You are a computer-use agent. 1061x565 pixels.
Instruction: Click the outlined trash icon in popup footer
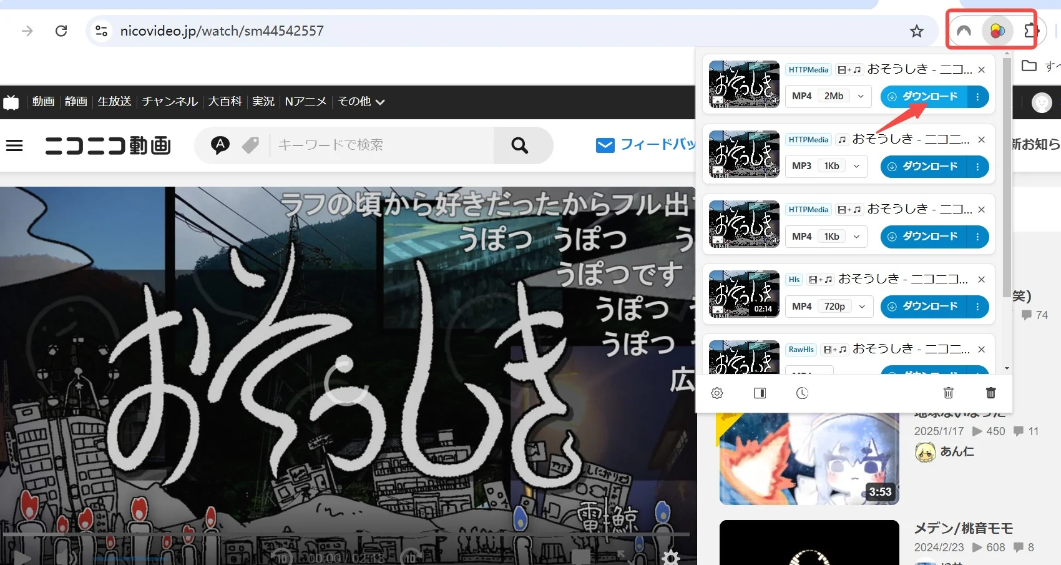[948, 393]
